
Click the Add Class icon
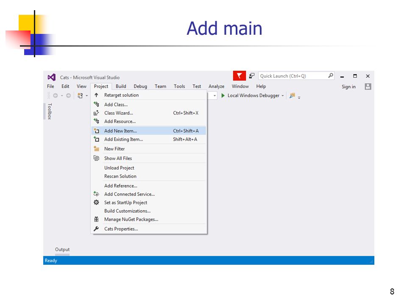96,105
